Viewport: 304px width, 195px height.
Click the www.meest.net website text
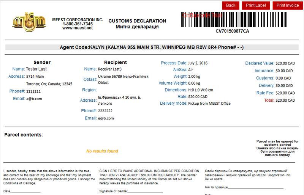pyautogui.click(x=78, y=28)
